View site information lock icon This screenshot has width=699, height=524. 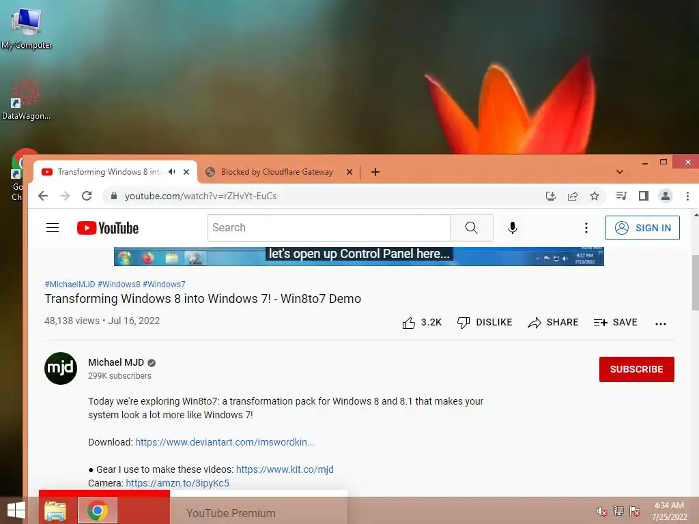coord(114,196)
